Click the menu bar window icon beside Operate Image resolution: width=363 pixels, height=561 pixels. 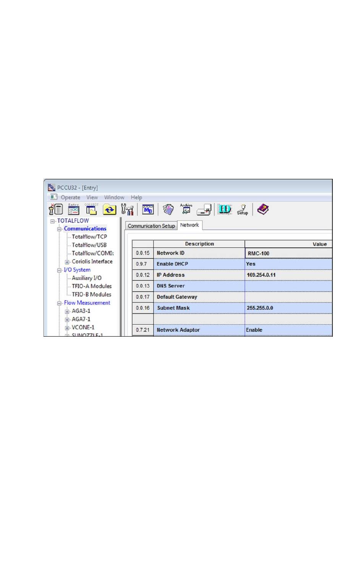pos(53,197)
